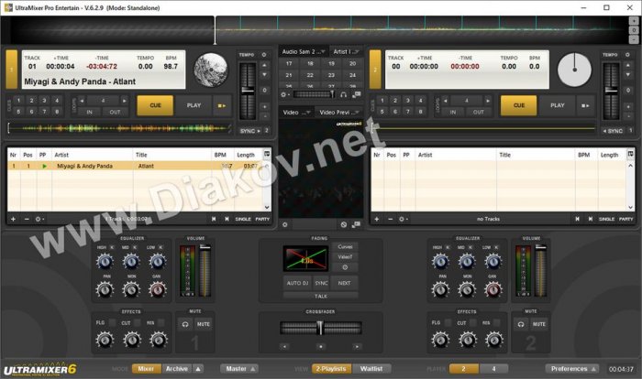
Task: Open the Preferences dropdown menu
Action: tap(573, 369)
